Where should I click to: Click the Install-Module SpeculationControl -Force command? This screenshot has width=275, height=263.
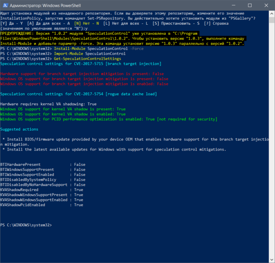(99, 49)
